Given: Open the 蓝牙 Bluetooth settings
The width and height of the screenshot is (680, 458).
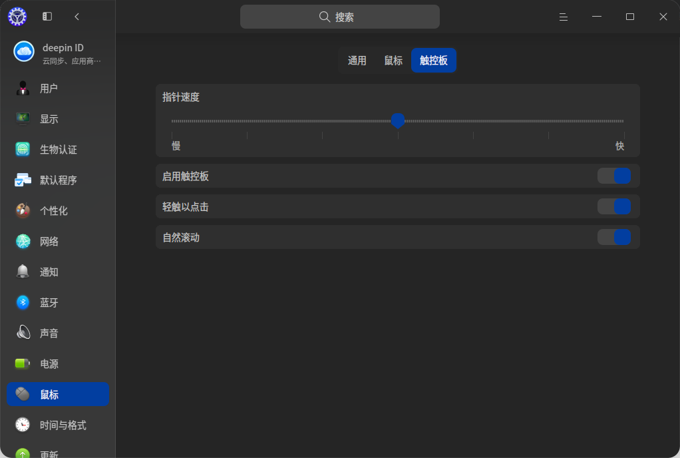Looking at the screenshot, I should pos(58,302).
